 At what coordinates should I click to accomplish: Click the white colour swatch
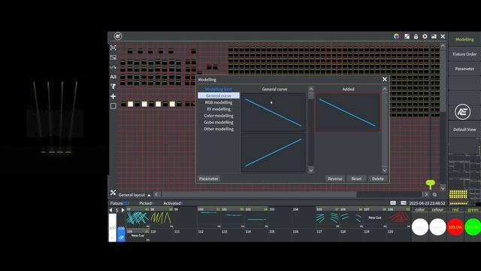tap(437, 227)
